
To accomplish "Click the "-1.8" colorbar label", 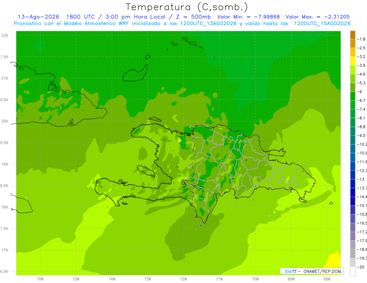I will pos(361,39).
